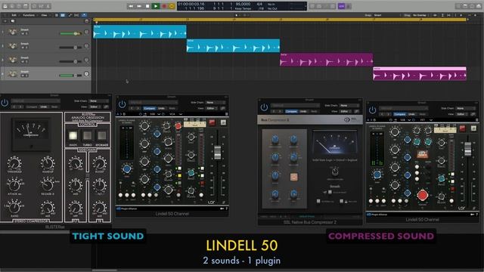Select track 4 drum kit icon

click(x=13, y=74)
